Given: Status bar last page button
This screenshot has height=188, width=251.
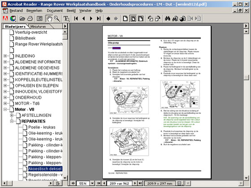Looking at the screenshot, I should coord(140,184).
